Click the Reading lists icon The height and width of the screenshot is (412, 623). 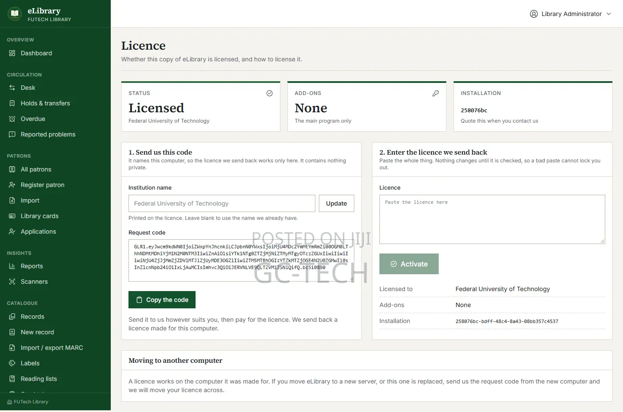coord(12,379)
